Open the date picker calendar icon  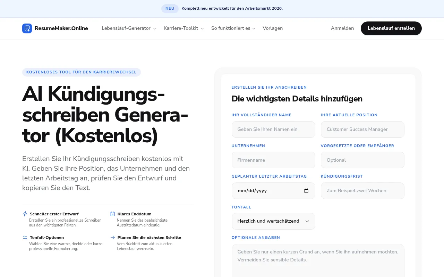point(306,191)
